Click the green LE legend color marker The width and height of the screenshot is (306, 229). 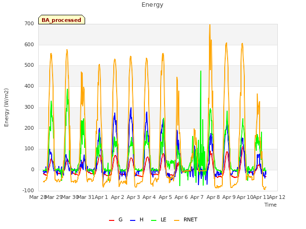154,220
